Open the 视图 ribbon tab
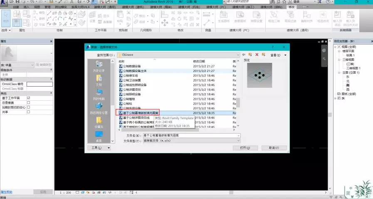The height and width of the screenshot is (199, 373). click(37, 7)
